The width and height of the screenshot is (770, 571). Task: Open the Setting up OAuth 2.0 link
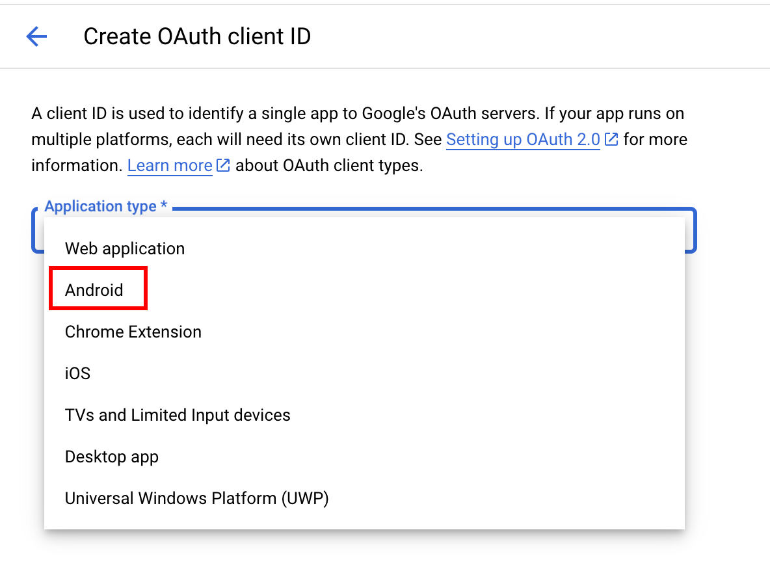point(522,139)
